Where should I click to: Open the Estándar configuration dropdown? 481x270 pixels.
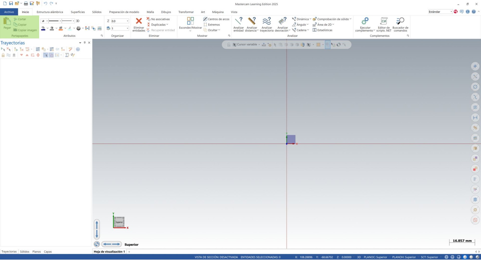click(x=451, y=12)
